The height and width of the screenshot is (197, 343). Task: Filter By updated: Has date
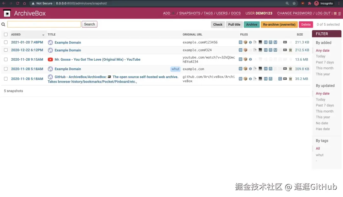click(323, 129)
